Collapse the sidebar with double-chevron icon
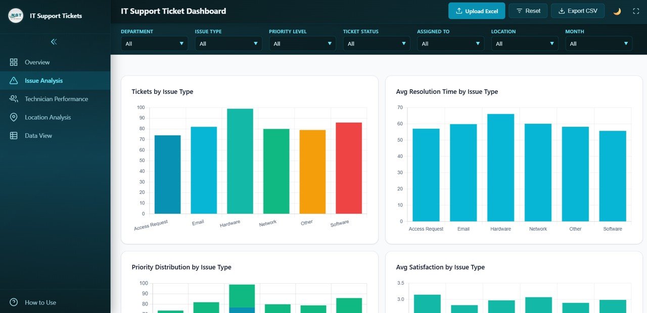This screenshot has width=647, height=313. [54, 42]
